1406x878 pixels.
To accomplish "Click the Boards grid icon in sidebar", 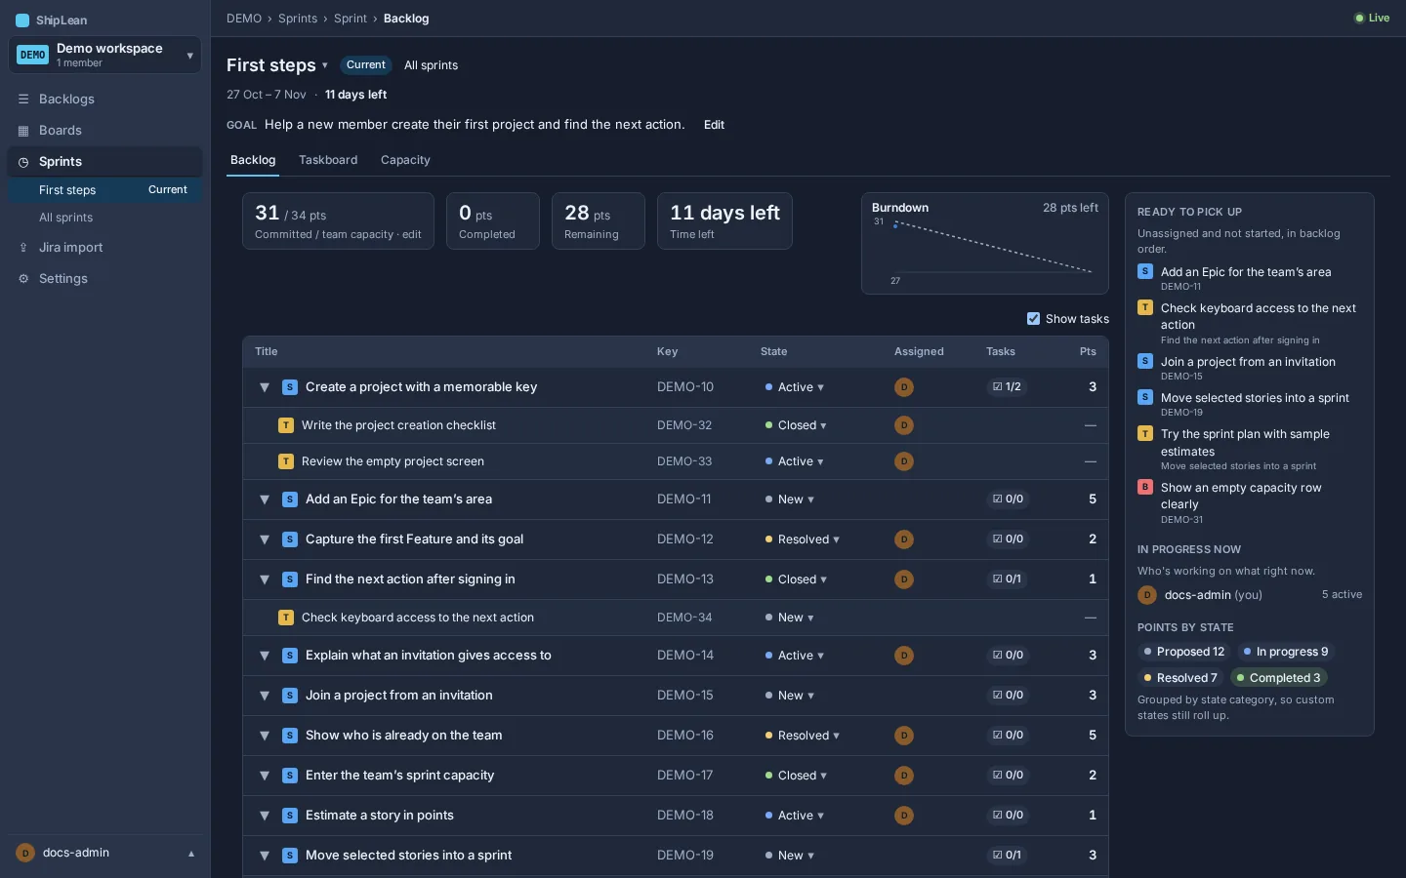I will [x=23, y=131].
